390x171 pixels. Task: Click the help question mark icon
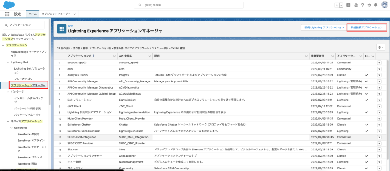[x=362, y=5]
